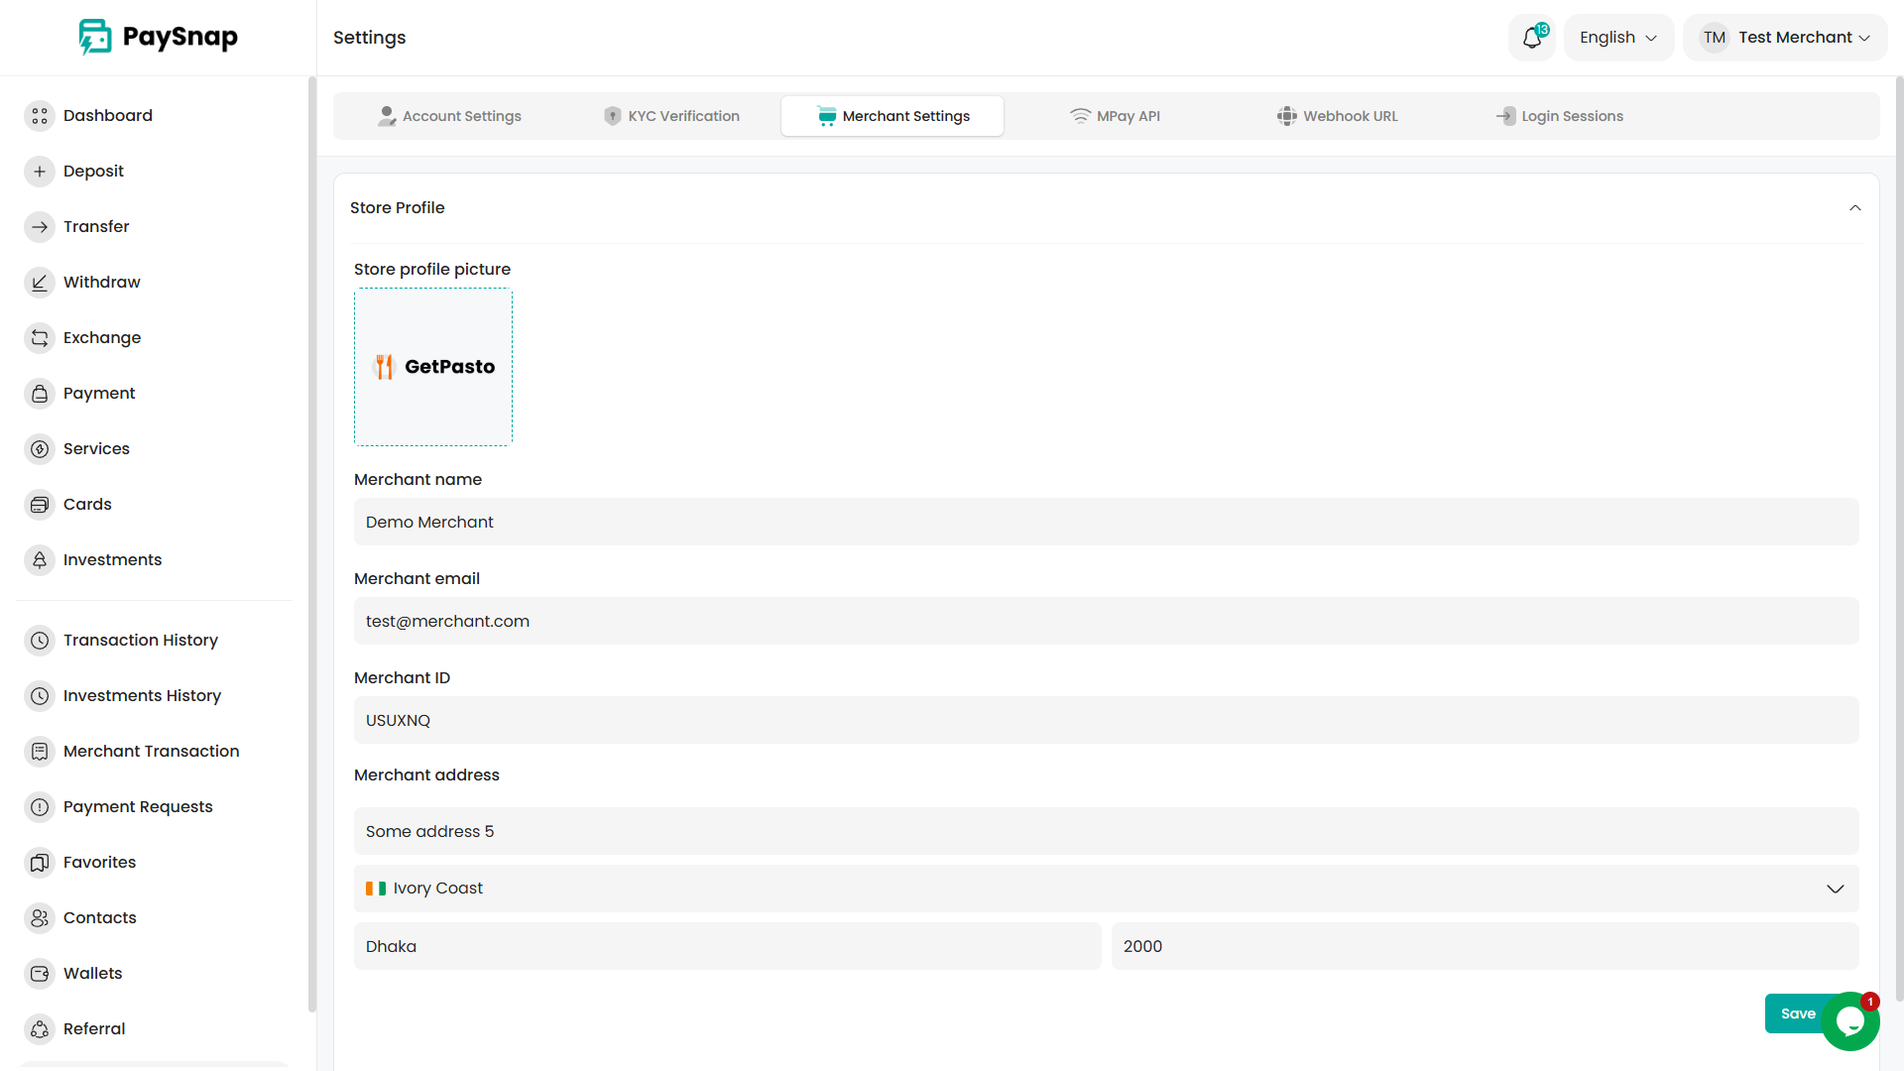Collapse the Store Profile section
Screen dimensions: 1904x1071
click(1854, 208)
